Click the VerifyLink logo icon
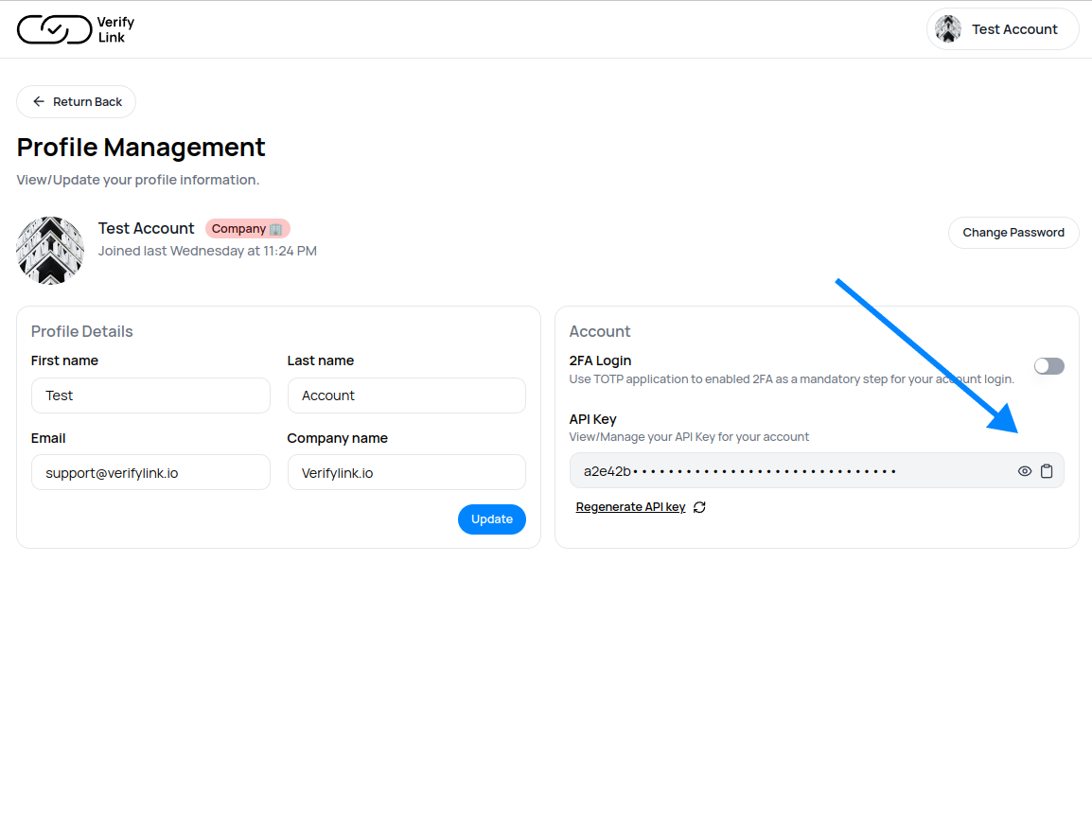The height and width of the screenshot is (826, 1092). [54, 29]
